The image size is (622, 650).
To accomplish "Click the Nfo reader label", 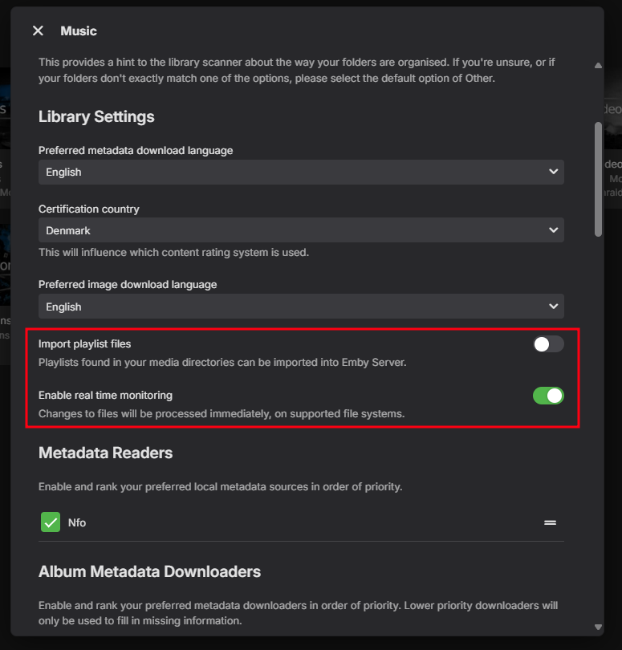I will point(77,522).
